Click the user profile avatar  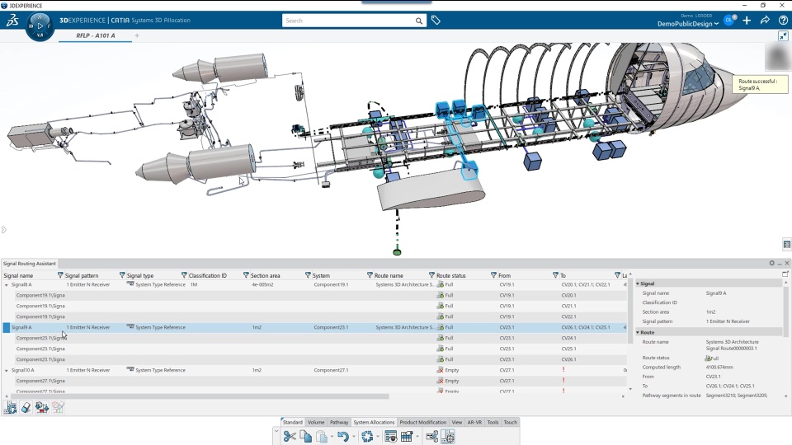click(x=729, y=20)
